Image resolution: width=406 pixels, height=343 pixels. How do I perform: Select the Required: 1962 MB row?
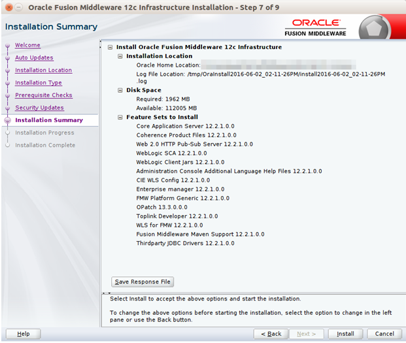163,99
